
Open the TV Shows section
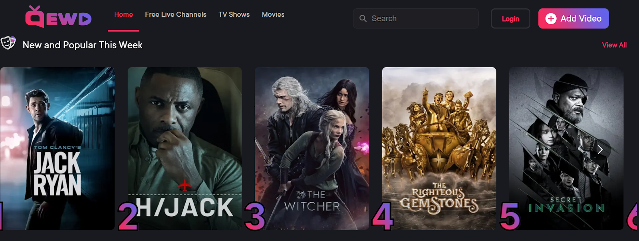tap(234, 14)
